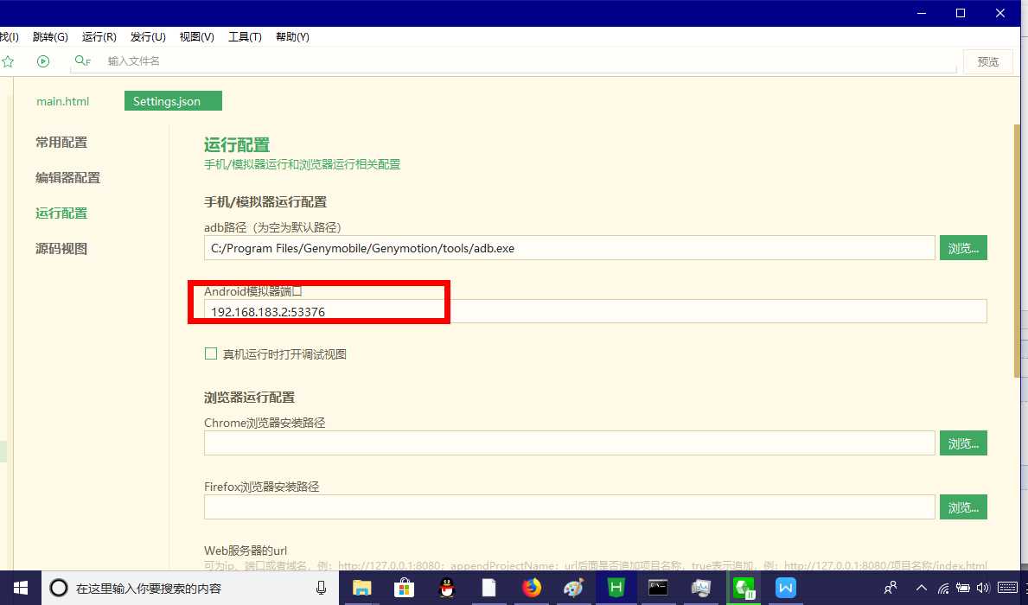
Task: Switch to the Settings.json tab
Action: (x=172, y=100)
